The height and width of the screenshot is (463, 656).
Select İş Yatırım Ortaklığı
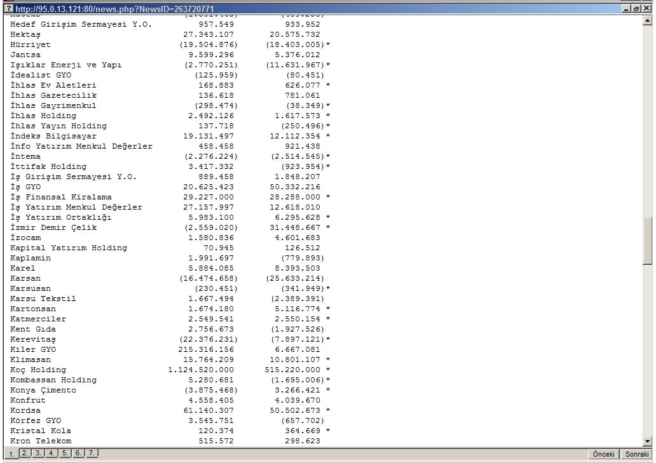60,217
